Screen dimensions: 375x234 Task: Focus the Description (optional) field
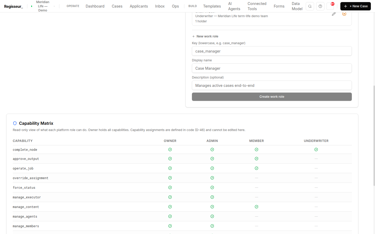[x=272, y=85]
